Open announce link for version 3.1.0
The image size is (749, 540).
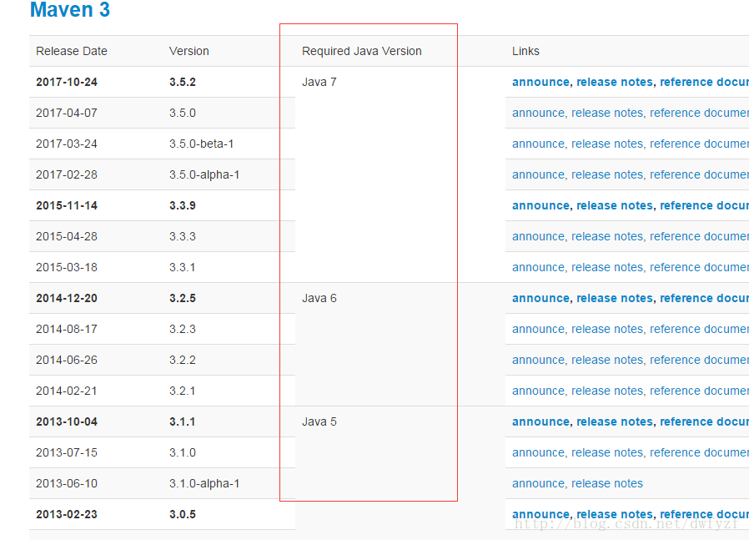538,452
